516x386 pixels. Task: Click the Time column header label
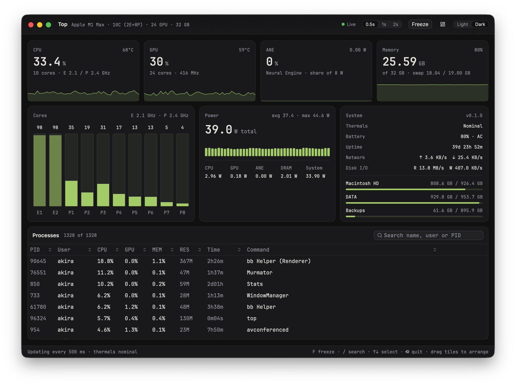(x=213, y=250)
